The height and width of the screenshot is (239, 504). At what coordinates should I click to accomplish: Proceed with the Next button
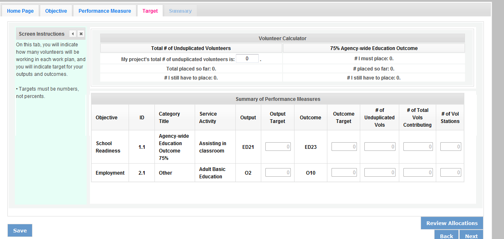(471, 235)
